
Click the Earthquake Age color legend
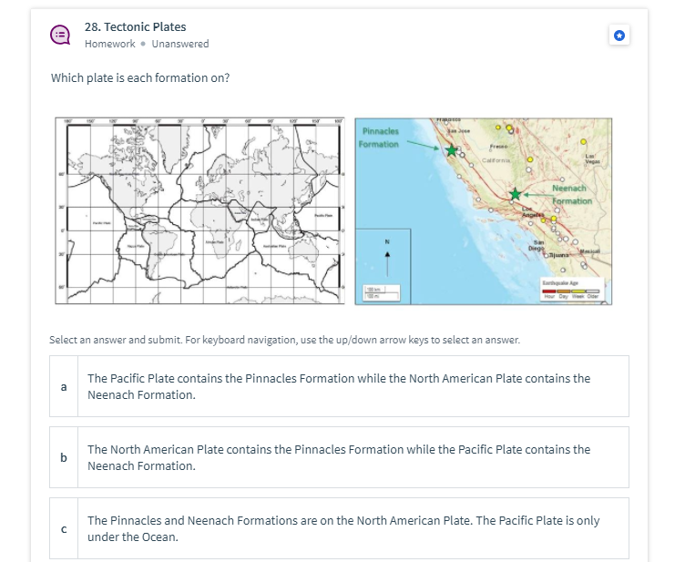coord(571,289)
